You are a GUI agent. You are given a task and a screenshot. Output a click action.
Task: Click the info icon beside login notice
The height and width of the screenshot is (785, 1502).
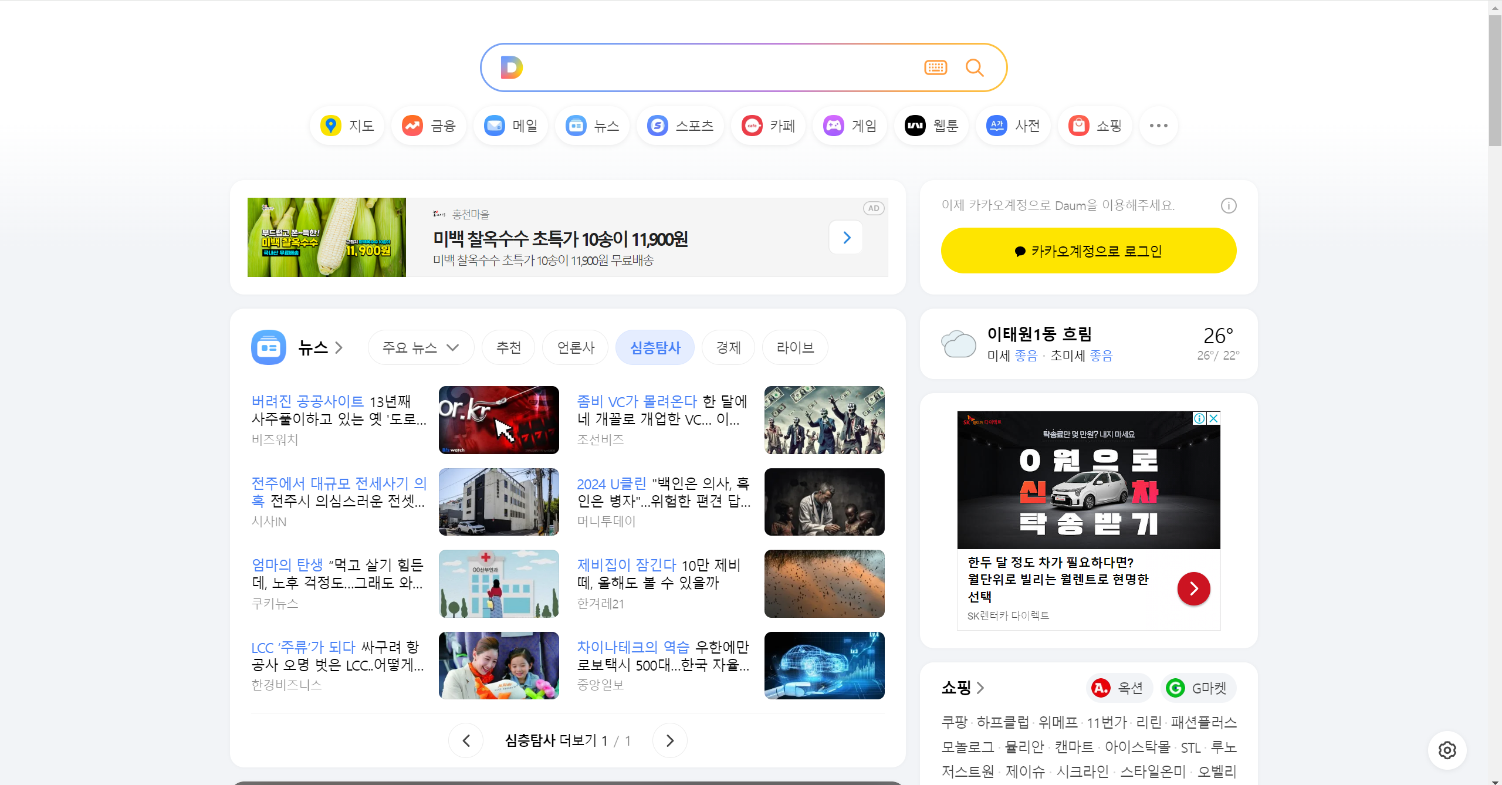[1229, 206]
